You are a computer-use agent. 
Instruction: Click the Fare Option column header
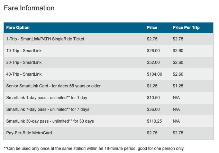(18, 28)
